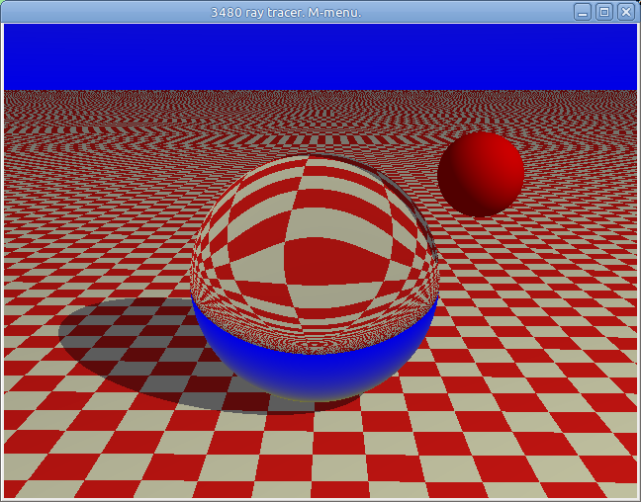
Task: Maximize the ray tracer window
Action: [x=604, y=12]
